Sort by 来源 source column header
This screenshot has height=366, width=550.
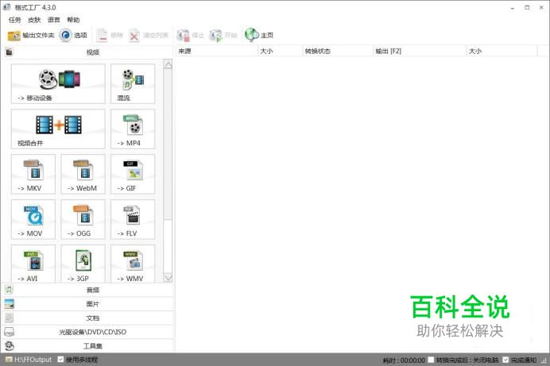[x=216, y=51]
